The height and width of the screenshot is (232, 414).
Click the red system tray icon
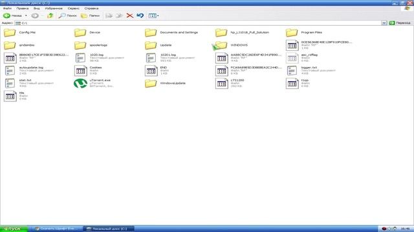click(384, 229)
